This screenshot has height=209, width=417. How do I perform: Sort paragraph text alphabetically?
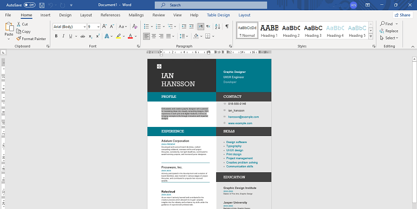pyautogui.click(x=218, y=26)
